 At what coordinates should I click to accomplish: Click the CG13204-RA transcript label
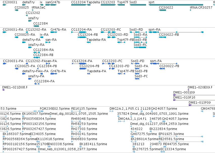click(x=81, y=30)
